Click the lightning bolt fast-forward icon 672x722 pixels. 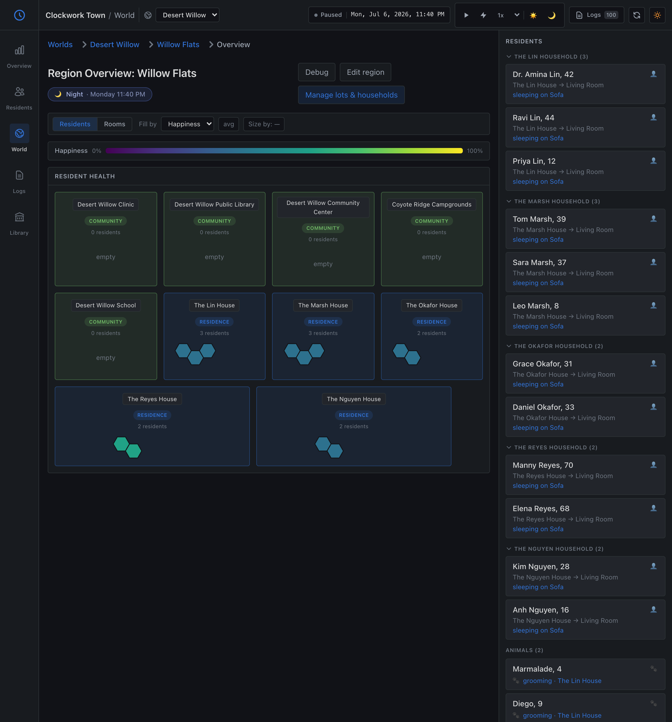click(483, 15)
